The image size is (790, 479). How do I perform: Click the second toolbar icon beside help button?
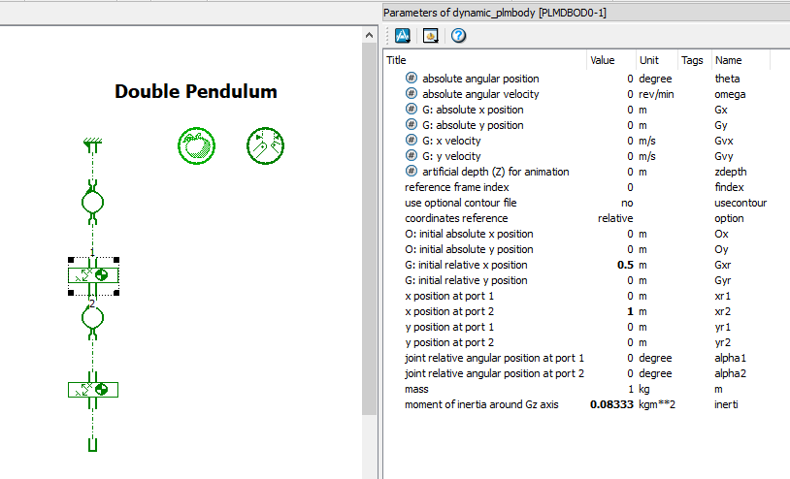tap(431, 36)
